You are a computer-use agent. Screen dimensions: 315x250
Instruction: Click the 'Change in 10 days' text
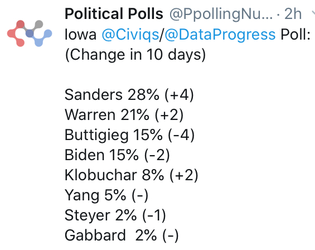(135, 55)
